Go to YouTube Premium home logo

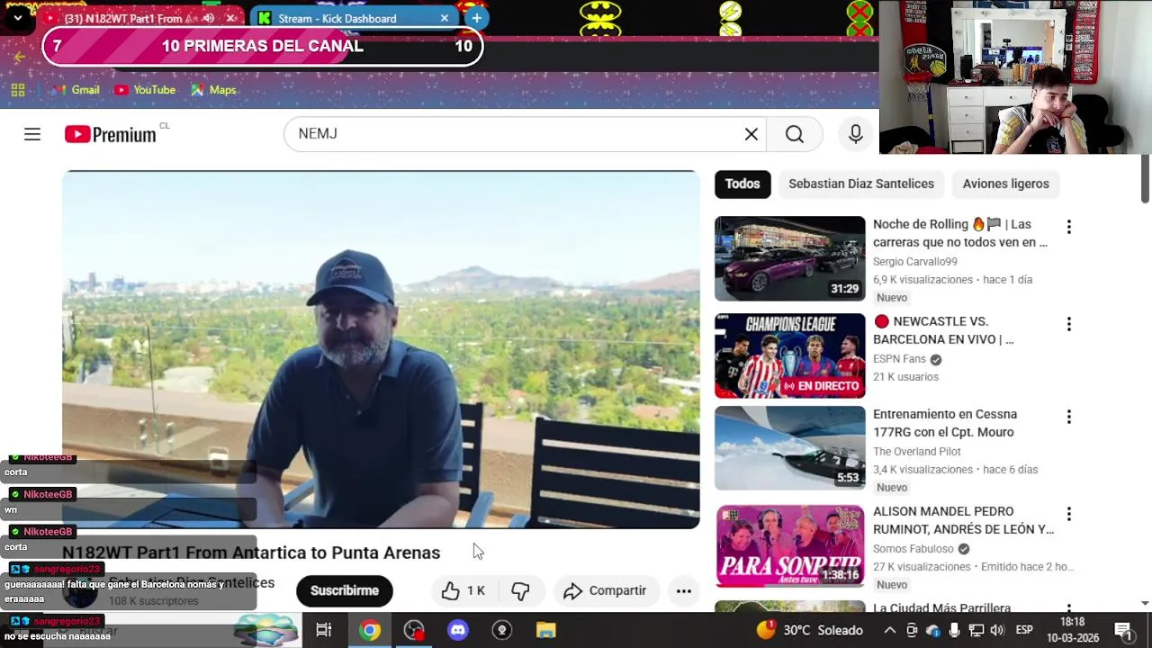pos(111,134)
